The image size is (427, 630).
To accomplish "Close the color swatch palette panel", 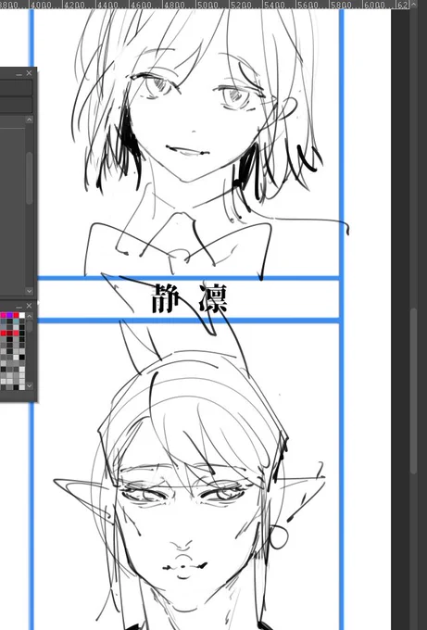I will click(x=29, y=306).
